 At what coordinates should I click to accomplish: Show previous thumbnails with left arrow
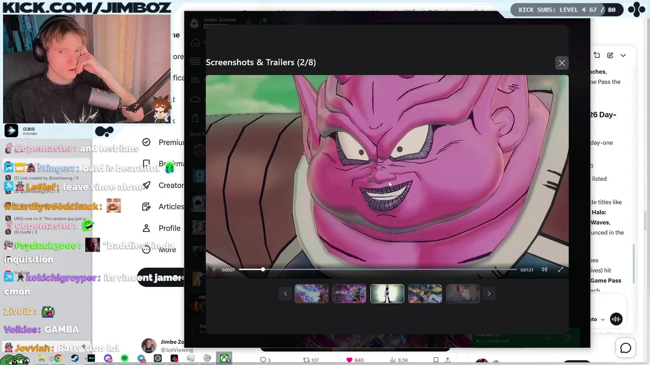[x=285, y=294]
